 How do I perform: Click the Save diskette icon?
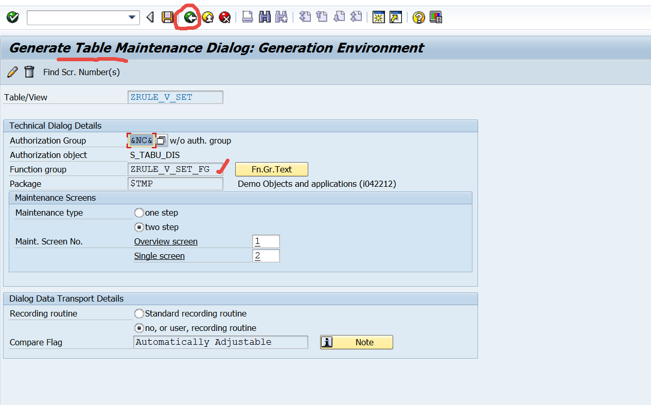click(x=167, y=17)
